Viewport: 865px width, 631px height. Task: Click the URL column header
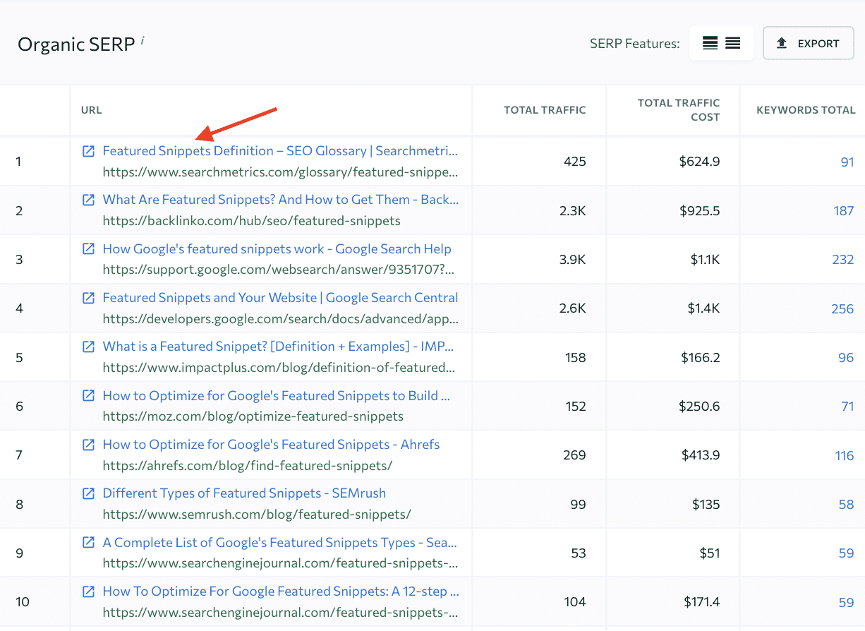[91, 109]
